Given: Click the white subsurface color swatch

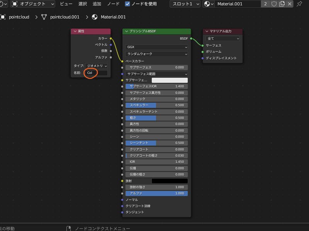Looking at the screenshot, I should coord(170,80).
